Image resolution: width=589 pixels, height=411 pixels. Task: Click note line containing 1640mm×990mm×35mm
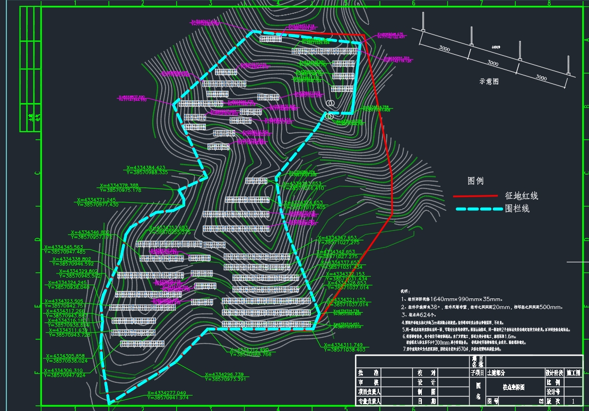click(452, 299)
